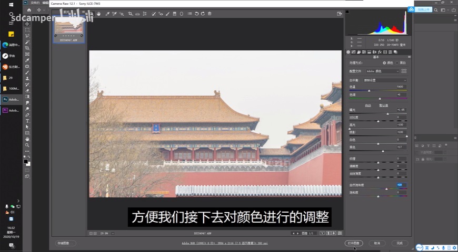
Task: Go to previous image arrow
Action: tap(293, 233)
